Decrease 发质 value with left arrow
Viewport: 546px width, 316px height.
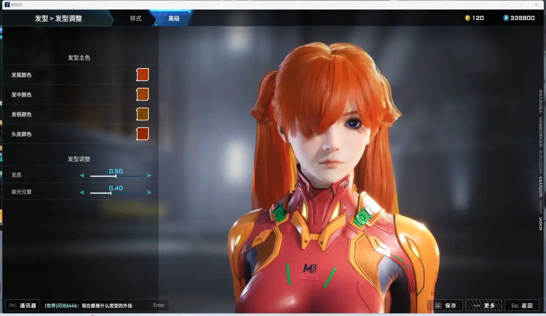[x=82, y=175]
